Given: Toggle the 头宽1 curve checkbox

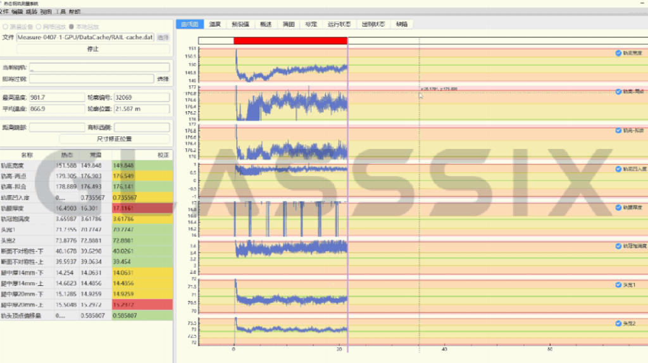Looking at the screenshot, I should click(618, 285).
